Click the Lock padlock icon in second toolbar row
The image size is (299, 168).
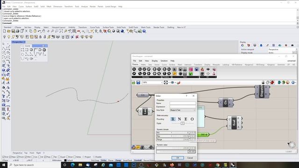click(40, 37)
